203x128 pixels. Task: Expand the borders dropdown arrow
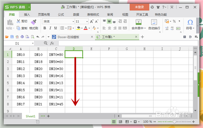pos(66,28)
